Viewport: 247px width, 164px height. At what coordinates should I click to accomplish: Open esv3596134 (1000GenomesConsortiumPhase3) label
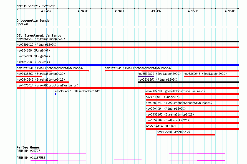tap(50, 68)
